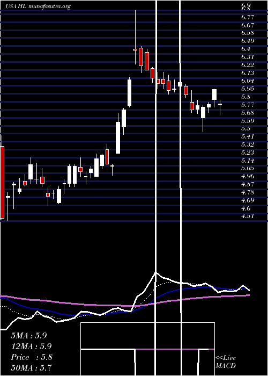The image size is (268, 376).
Task: Select the 6.31 price axis label
Action: (248, 57)
